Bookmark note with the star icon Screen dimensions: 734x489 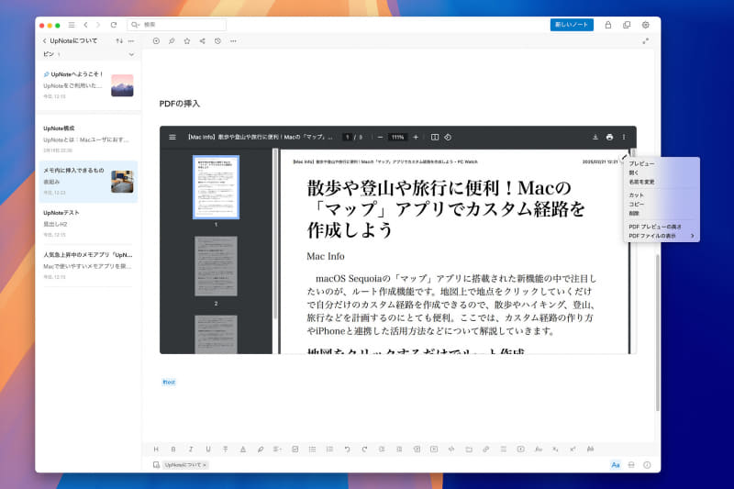[x=187, y=41]
